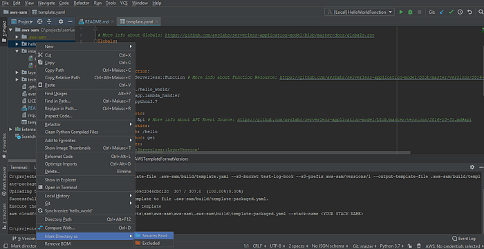Open the New submenu
484x249 pixels.
coord(86,46)
